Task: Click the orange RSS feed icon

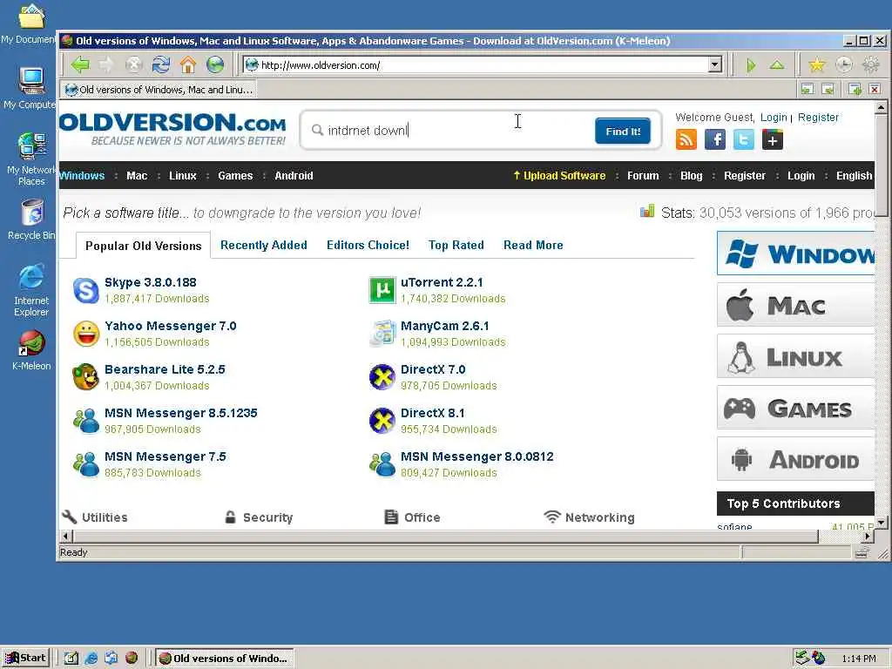Action: click(686, 139)
